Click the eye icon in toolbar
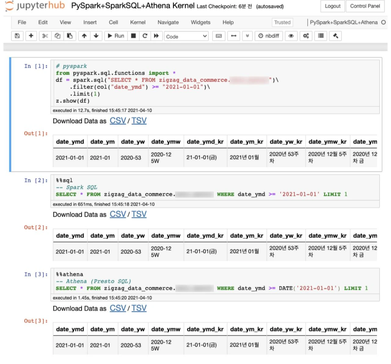Viewport: 391px width, 364px height. (291, 36)
